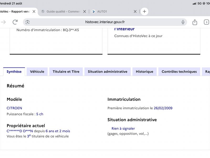
Task: Click the owner name C*******D D***N
Action: [20, 131]
